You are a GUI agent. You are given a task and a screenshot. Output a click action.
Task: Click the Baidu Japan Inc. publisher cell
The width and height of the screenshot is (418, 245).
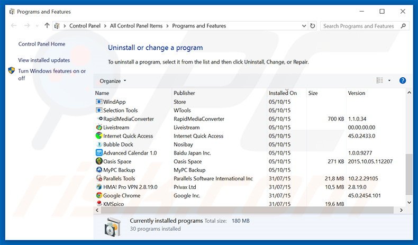tap(192, 153)
